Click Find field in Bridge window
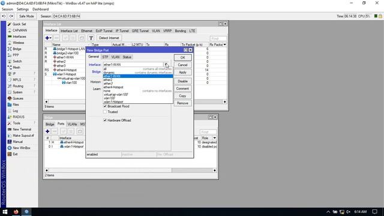Image resolution: width=384 pixels, height=216 pixels. pos(208,132)
